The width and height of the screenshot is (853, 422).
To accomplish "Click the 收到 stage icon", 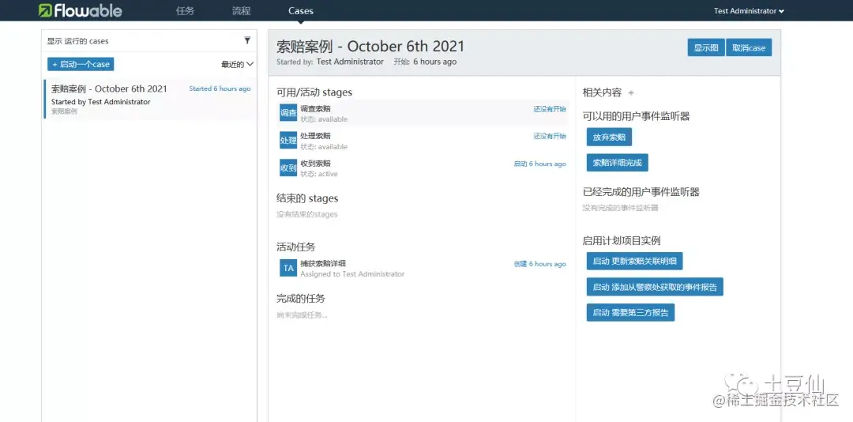I will pos(288,168).
